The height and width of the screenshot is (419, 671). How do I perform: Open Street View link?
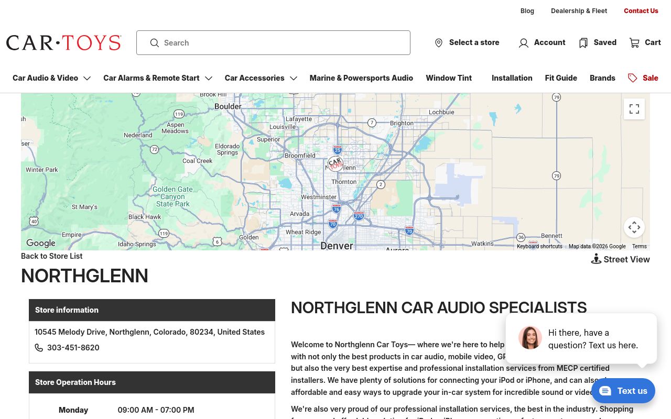click(x=626, y=259)
